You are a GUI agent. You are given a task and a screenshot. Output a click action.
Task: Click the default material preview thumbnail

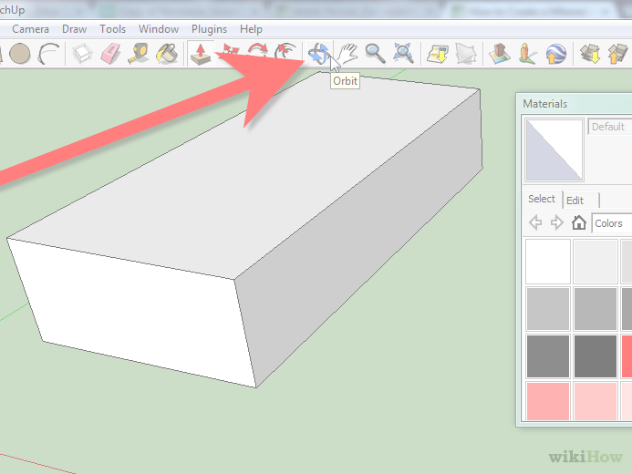pyautogui.click(x=554, y=149)
